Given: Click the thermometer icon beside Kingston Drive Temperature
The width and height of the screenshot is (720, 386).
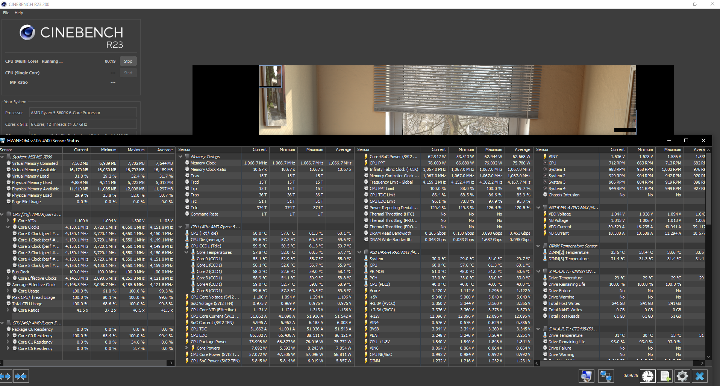Looking at the screenshot, I should tap(545, 278).
